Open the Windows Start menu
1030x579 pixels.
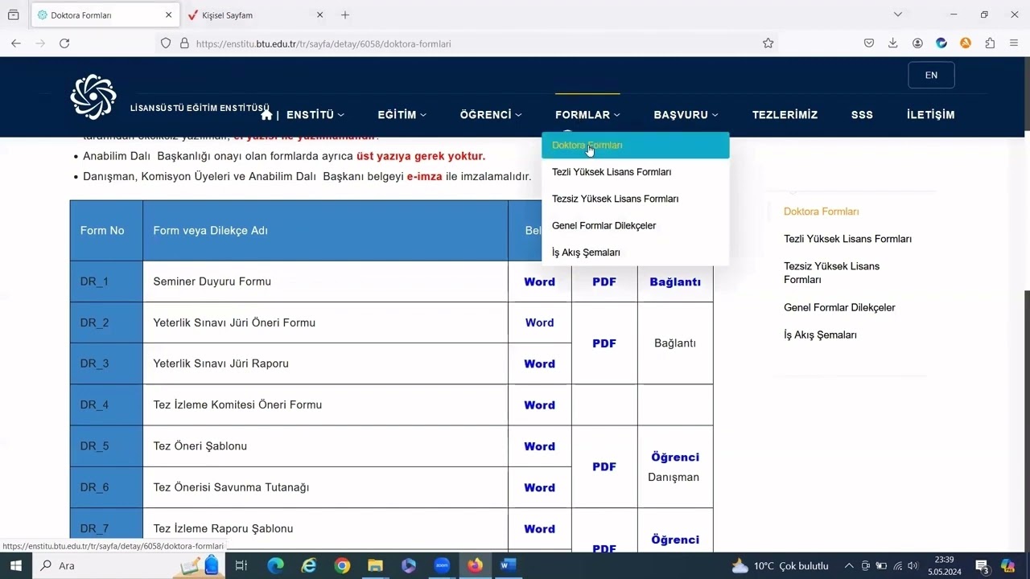[16, 565]
